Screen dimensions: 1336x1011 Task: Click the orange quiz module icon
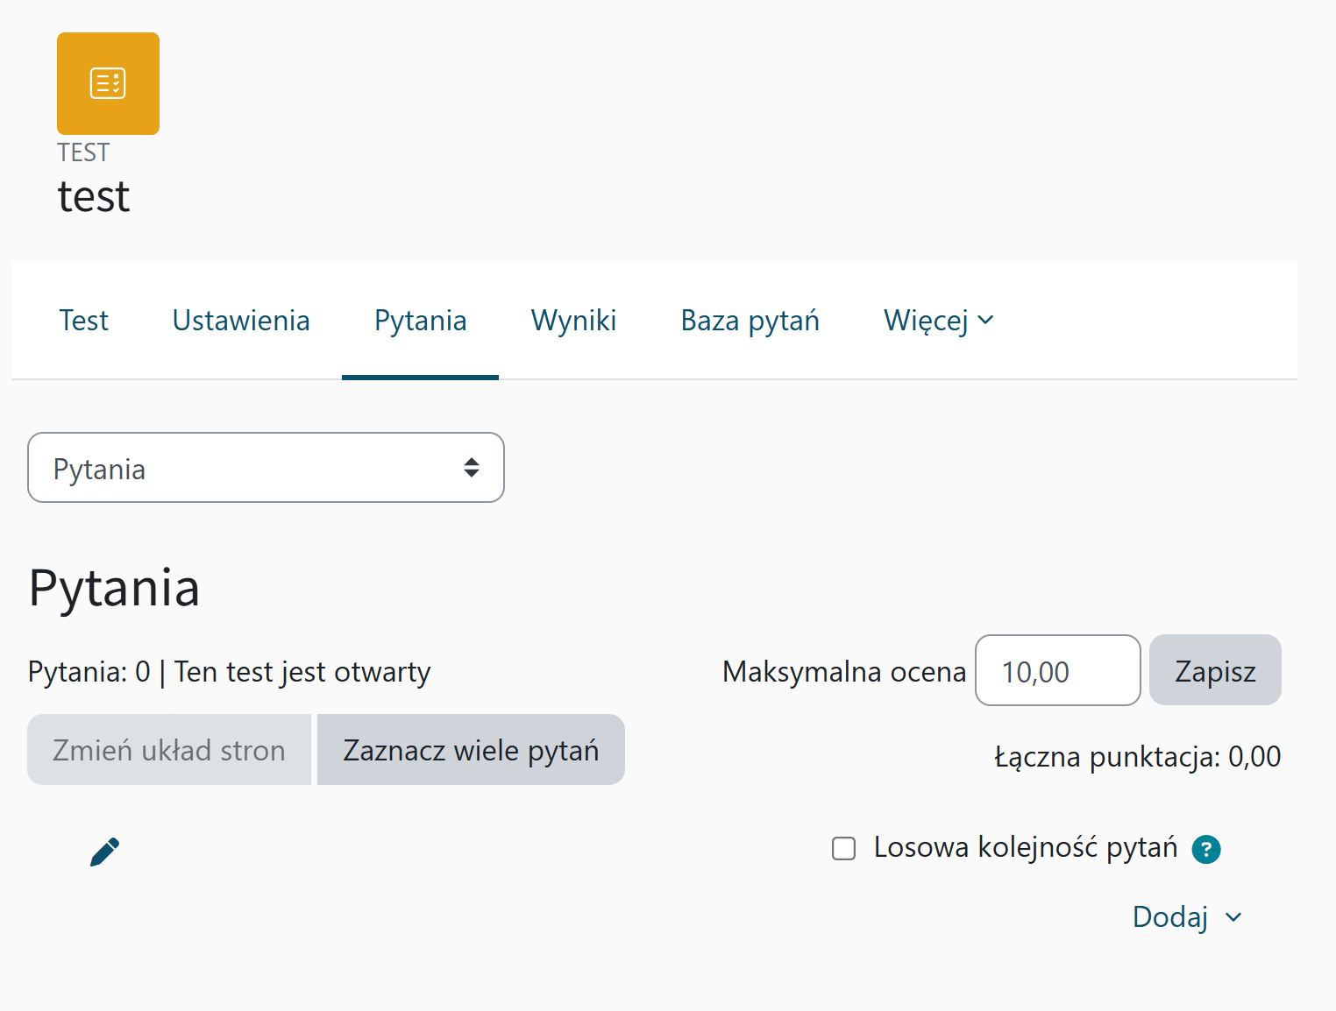(x=107, y=83)
